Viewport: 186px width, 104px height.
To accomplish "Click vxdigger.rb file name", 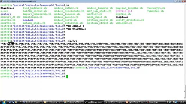I will [124, 23].
